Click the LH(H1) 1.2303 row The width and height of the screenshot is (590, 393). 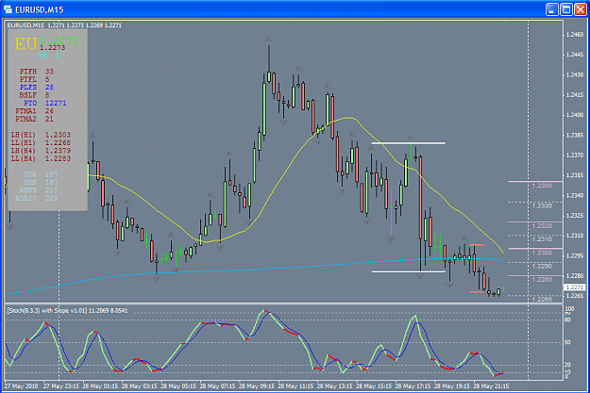(41, 135)
